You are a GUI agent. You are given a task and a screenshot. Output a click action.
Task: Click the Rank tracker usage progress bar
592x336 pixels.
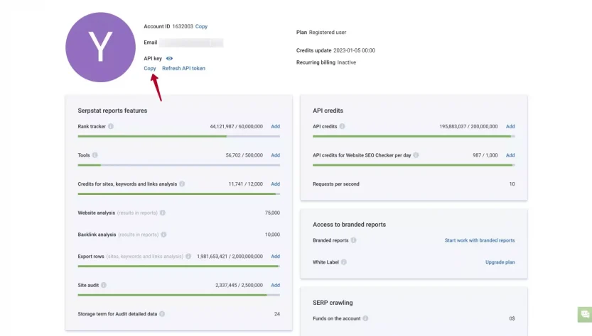tap(178, 136)
